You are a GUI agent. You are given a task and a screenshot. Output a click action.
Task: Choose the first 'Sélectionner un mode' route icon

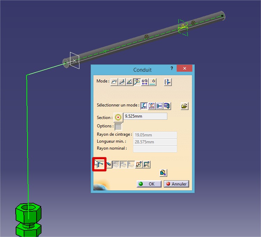point(144,106)
